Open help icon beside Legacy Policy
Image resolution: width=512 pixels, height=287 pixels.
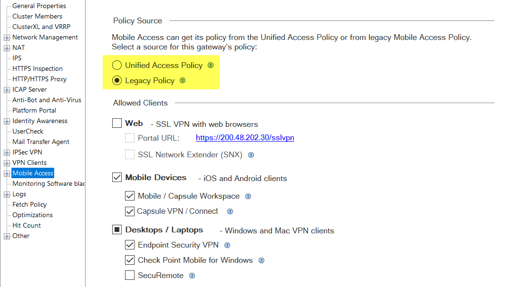[x=183, y=80]
